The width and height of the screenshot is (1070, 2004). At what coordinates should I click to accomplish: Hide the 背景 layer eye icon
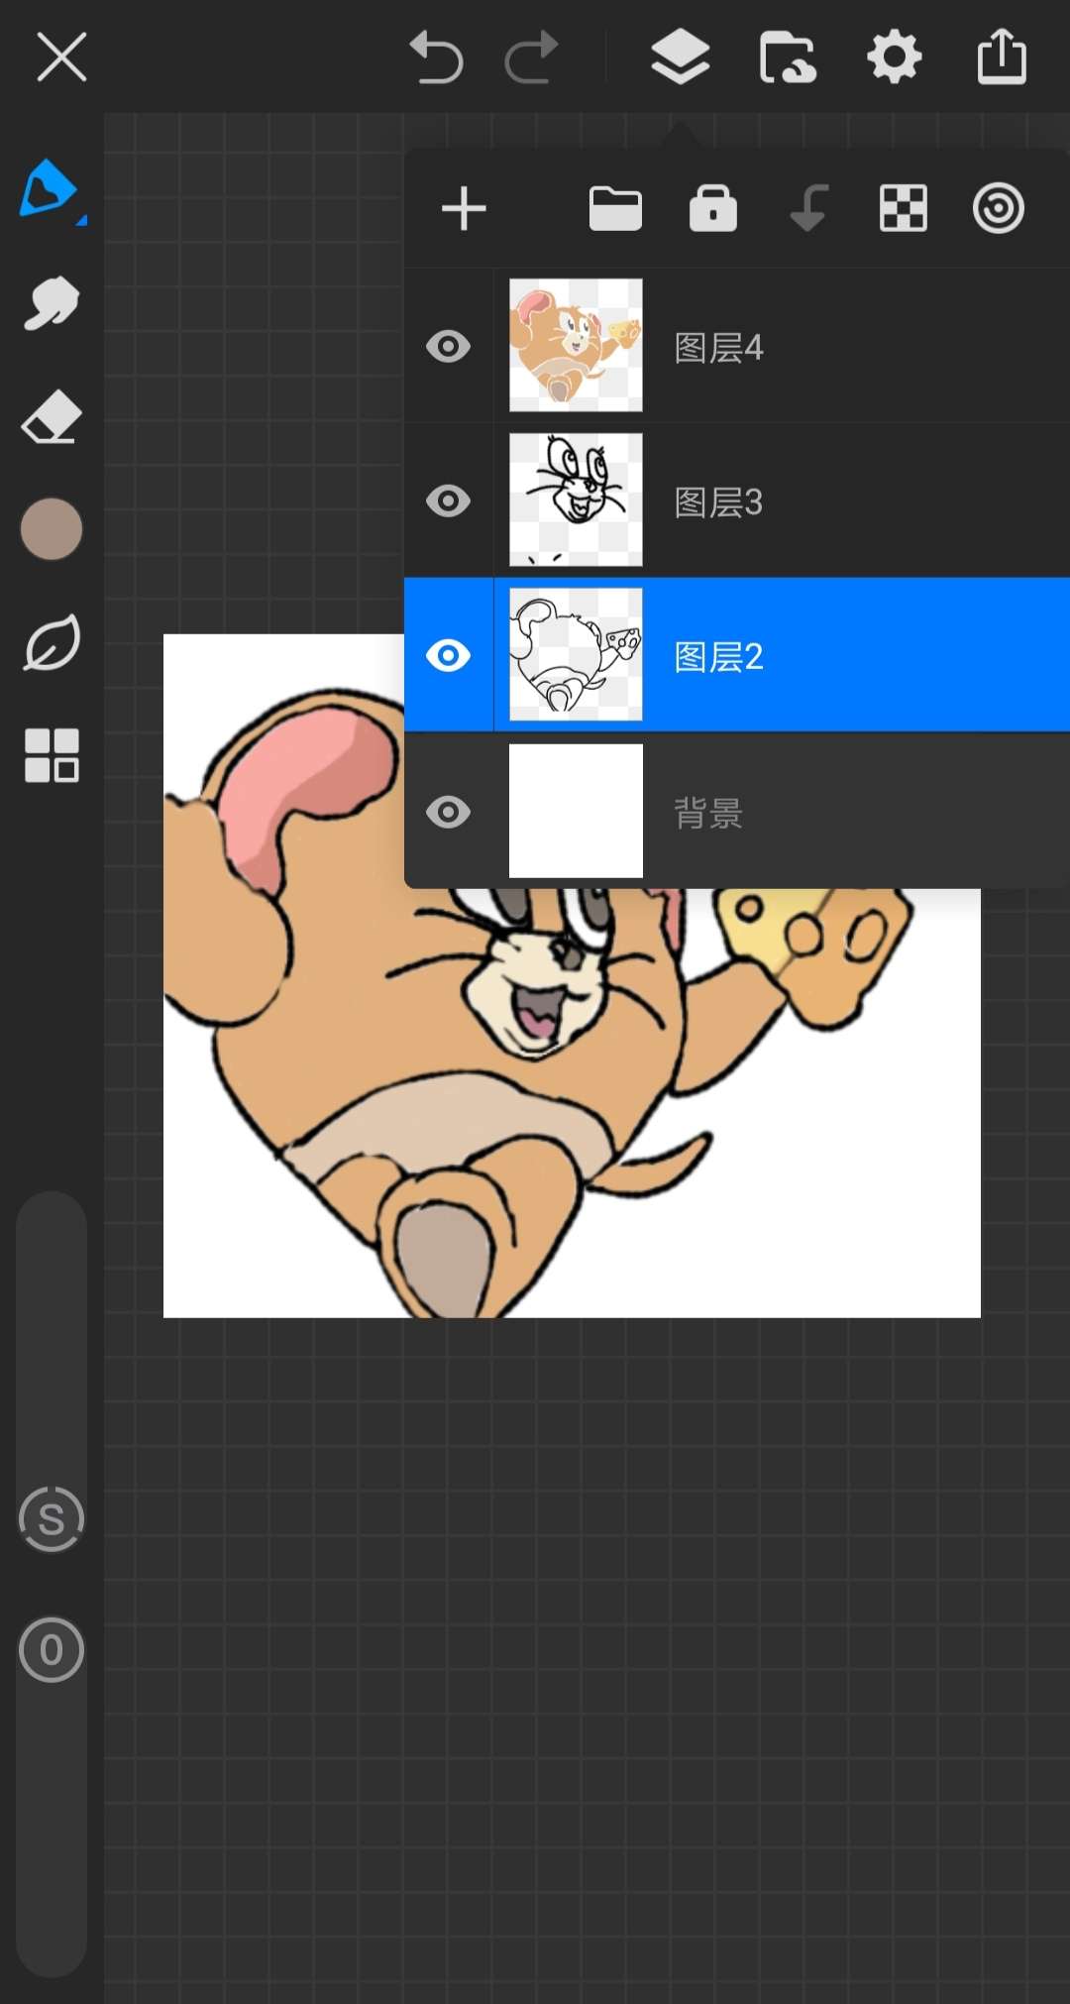point(449,812)
